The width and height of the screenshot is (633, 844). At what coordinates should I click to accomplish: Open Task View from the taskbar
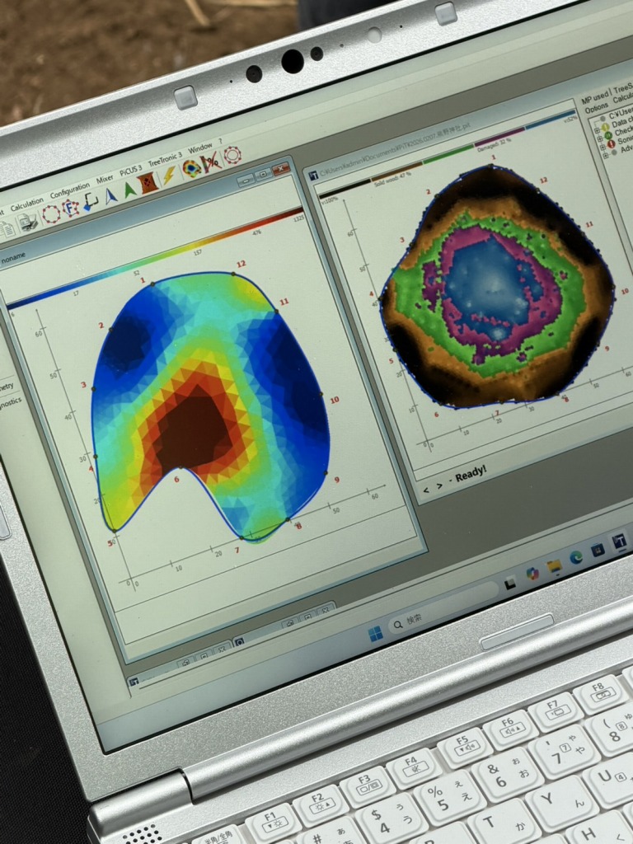(x=509, y=584)
